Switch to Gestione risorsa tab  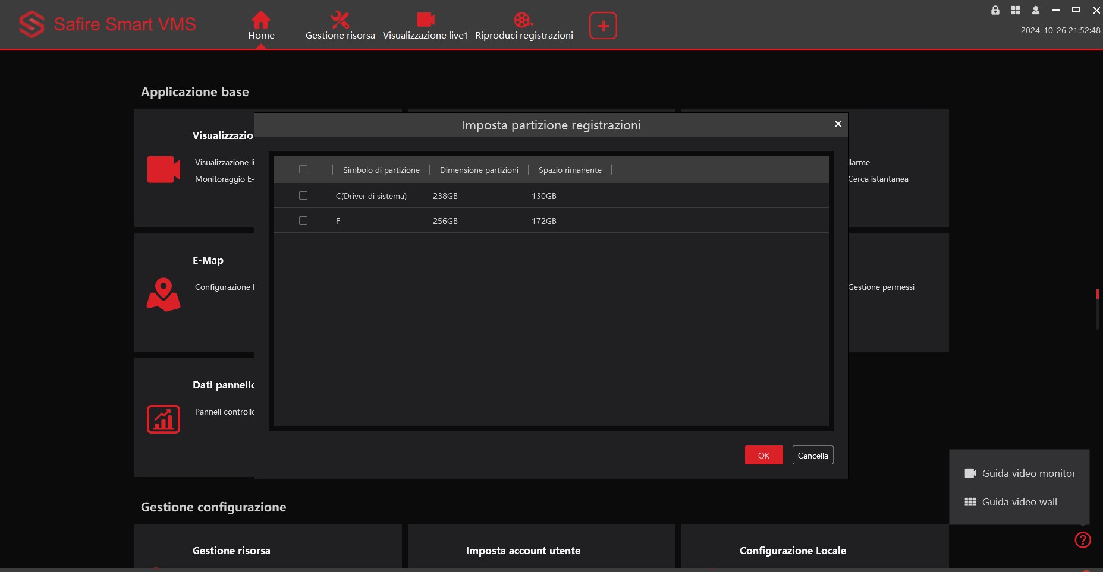pos(340,26)
